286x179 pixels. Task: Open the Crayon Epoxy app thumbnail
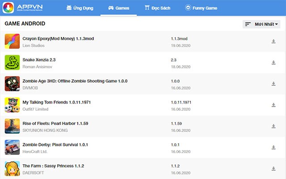pos(12,41)
